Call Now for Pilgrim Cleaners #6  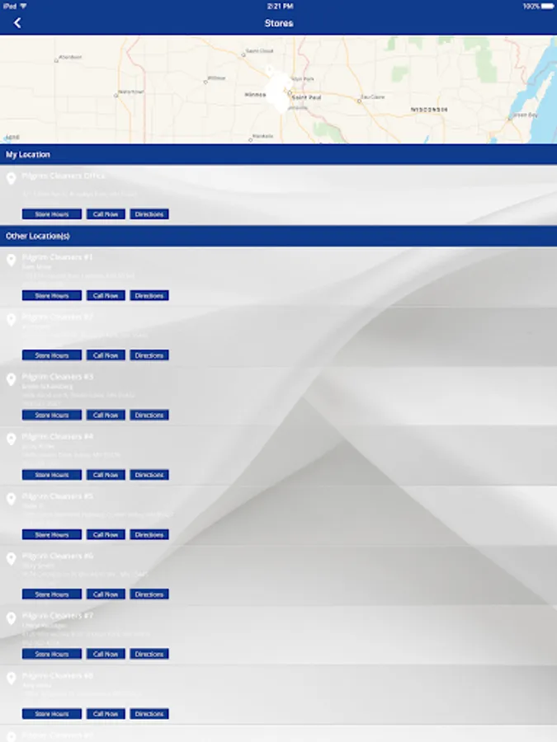coord(106,594)
